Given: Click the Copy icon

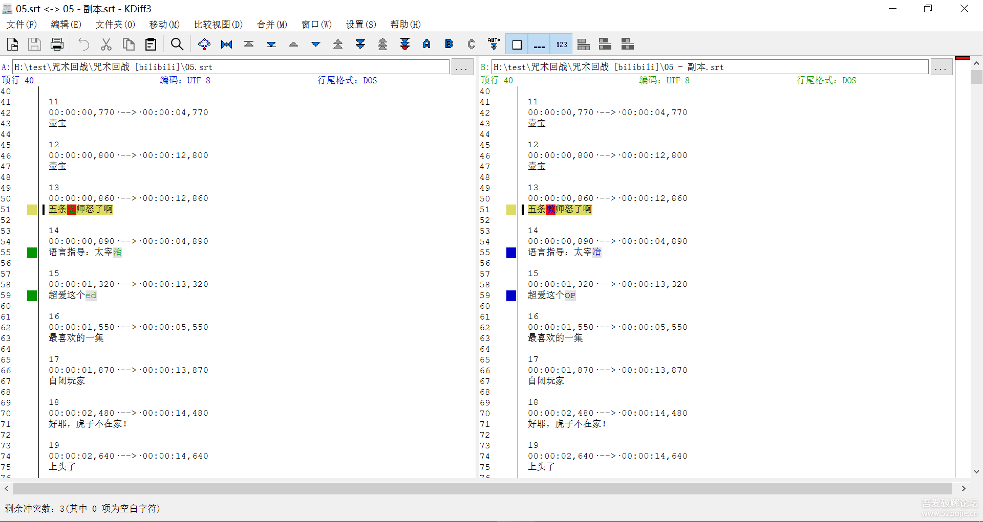Looking at the screenshot, I should [129, 44].
